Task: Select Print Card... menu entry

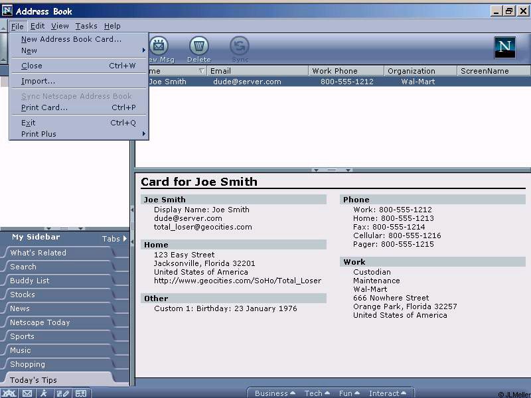Action: (x=79, y=107)
